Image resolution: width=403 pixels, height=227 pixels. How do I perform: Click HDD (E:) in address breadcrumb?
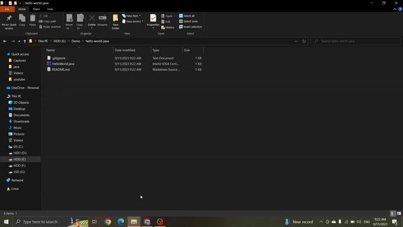[60, 41]
